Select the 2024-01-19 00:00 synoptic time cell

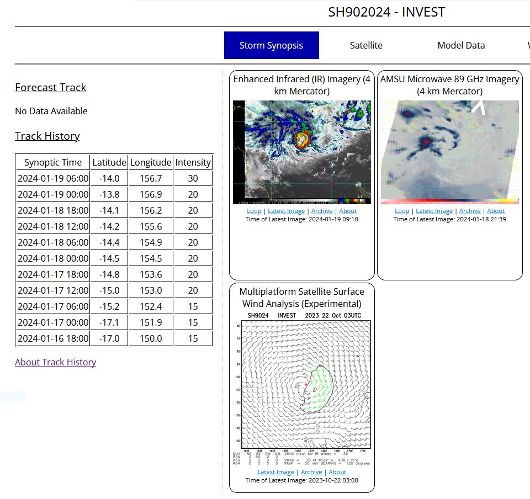point(53,195)
